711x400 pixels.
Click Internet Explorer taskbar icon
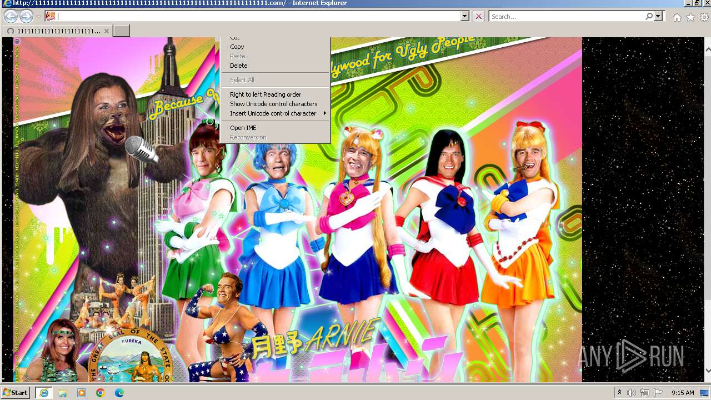(x=43, y=393)
